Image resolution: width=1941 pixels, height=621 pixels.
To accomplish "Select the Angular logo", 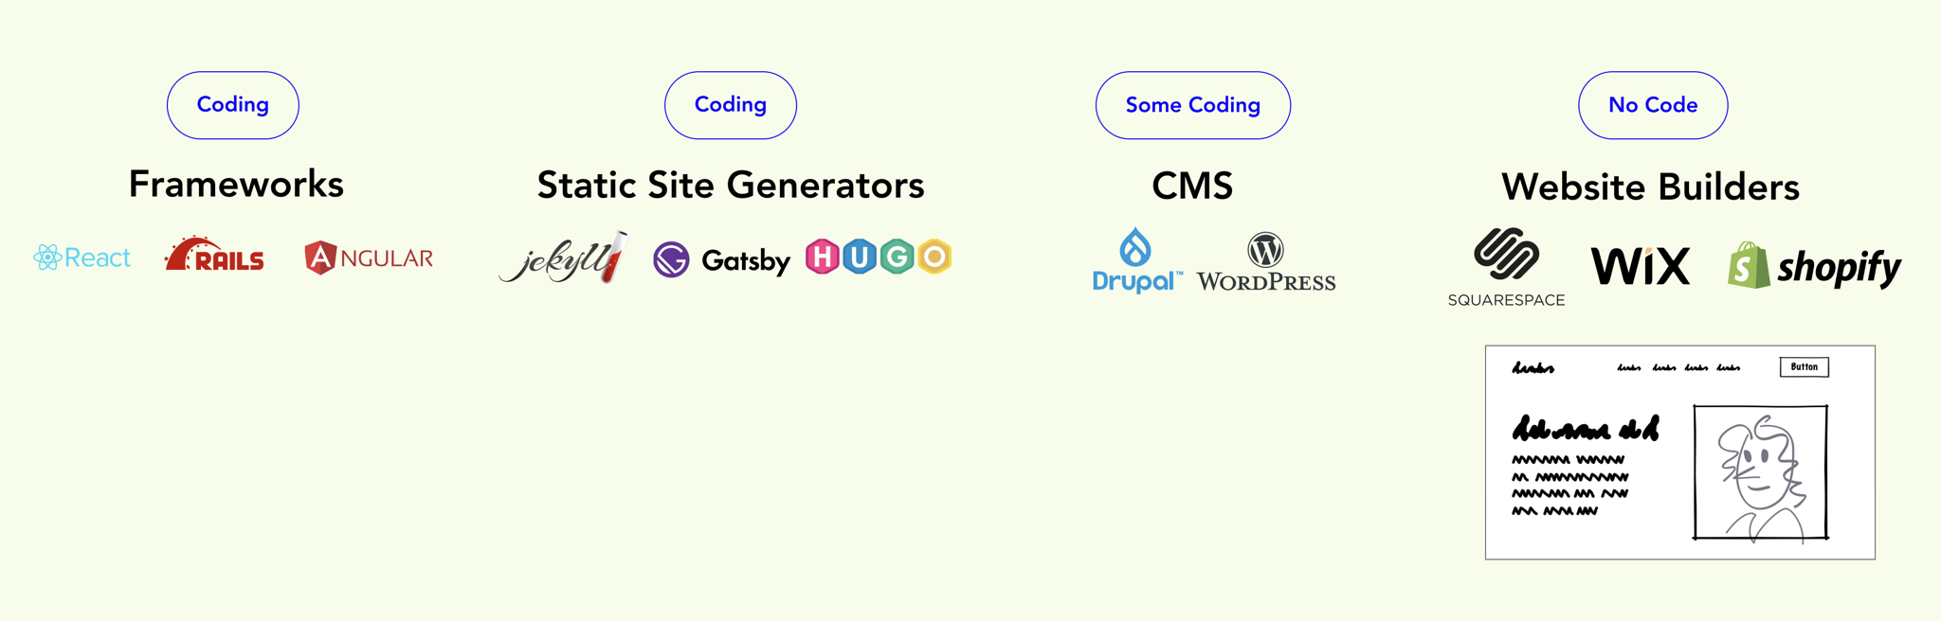I will click(x=369, y=257).
